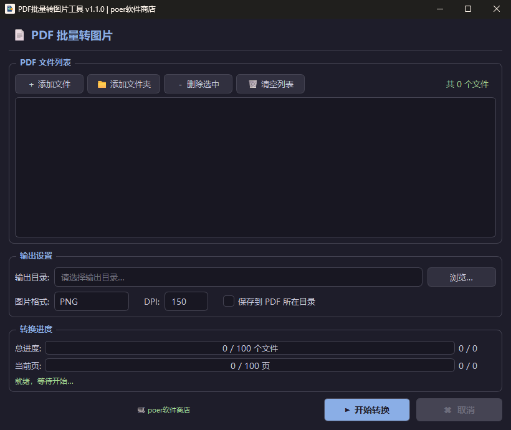
Task: Start conversion with 开始转换
Action: [x=367, y=410]
